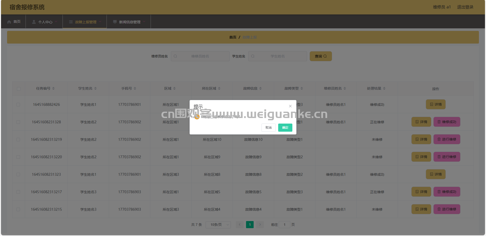This screenshot has width=486, height=236.
Task: Focus the 维修员姓名 search field
Action: coord(200,56)
